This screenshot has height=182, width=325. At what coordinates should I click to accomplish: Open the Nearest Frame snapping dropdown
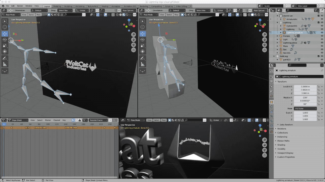coord(98,120)
